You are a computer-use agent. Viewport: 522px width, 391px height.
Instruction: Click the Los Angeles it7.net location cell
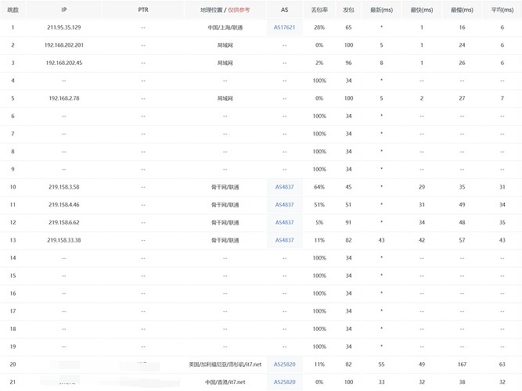pyautogui.click(x=225, y=364)
